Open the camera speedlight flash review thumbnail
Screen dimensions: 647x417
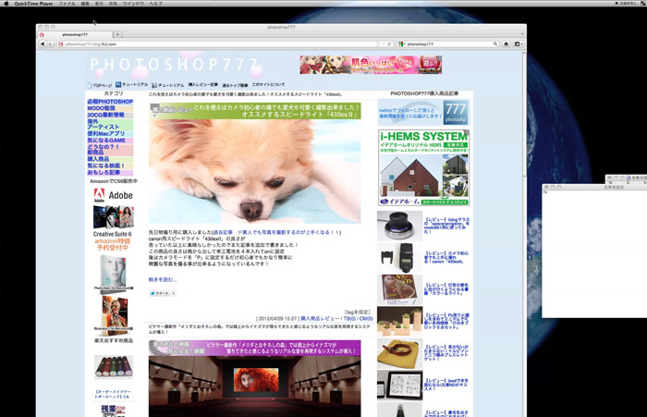coord(399,258)
